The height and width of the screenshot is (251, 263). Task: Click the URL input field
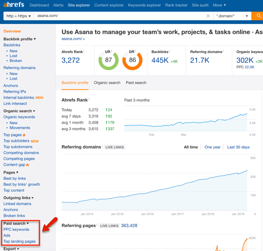tap(118, 16)
